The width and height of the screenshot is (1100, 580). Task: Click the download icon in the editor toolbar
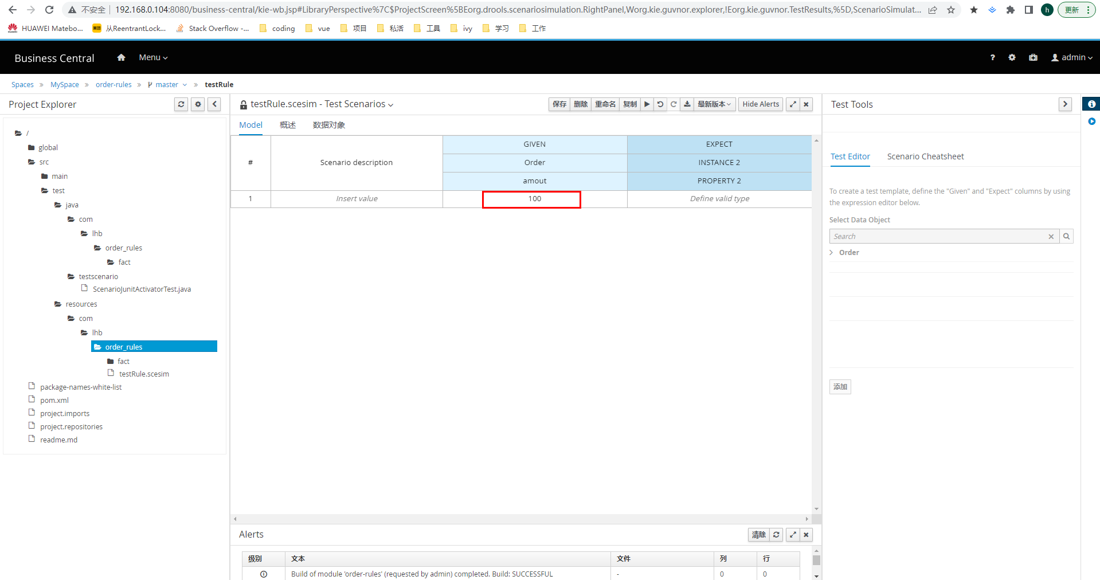pyautogui.click(x=687, y=104)
